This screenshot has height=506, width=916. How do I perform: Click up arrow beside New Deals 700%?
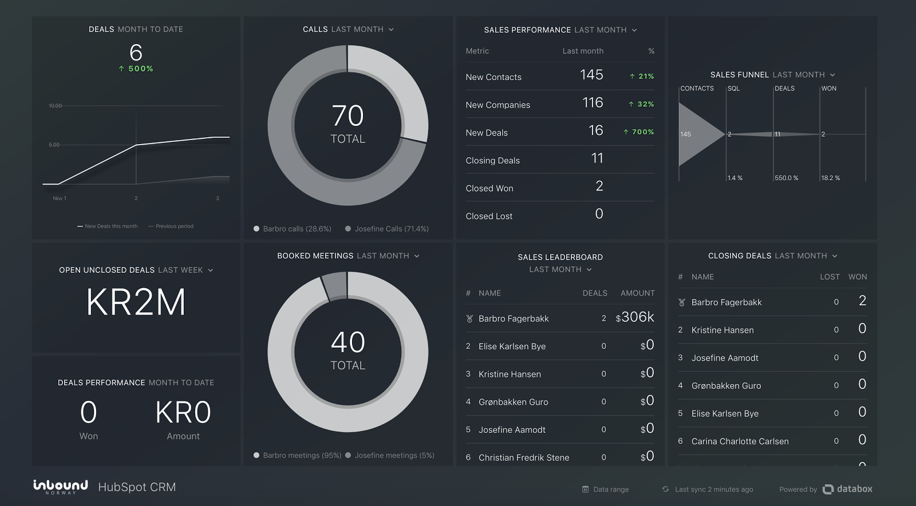coord(626,132)
